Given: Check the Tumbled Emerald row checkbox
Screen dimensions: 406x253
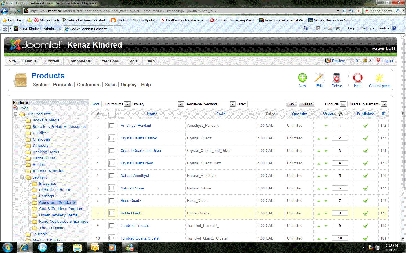Looking at the screenshot, I should (112, 226).
